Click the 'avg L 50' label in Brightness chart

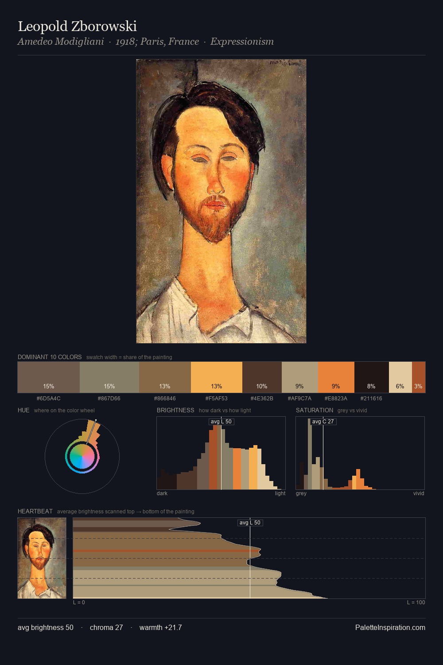tap(221, 422)
